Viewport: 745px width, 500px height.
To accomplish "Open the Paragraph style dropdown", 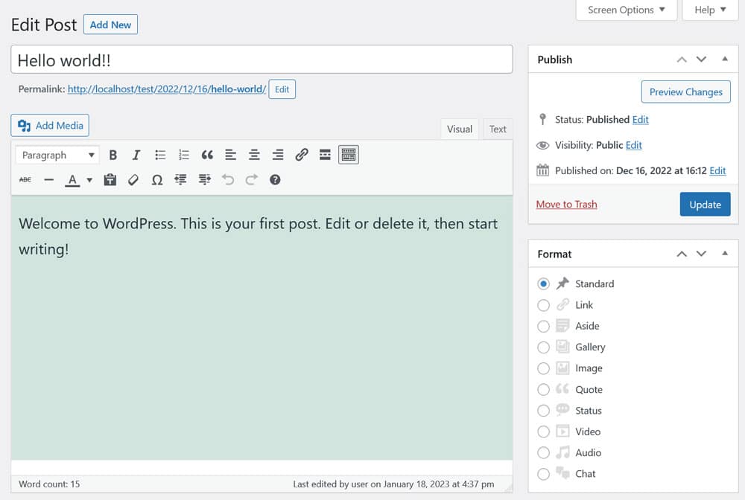I will [58, 155].
